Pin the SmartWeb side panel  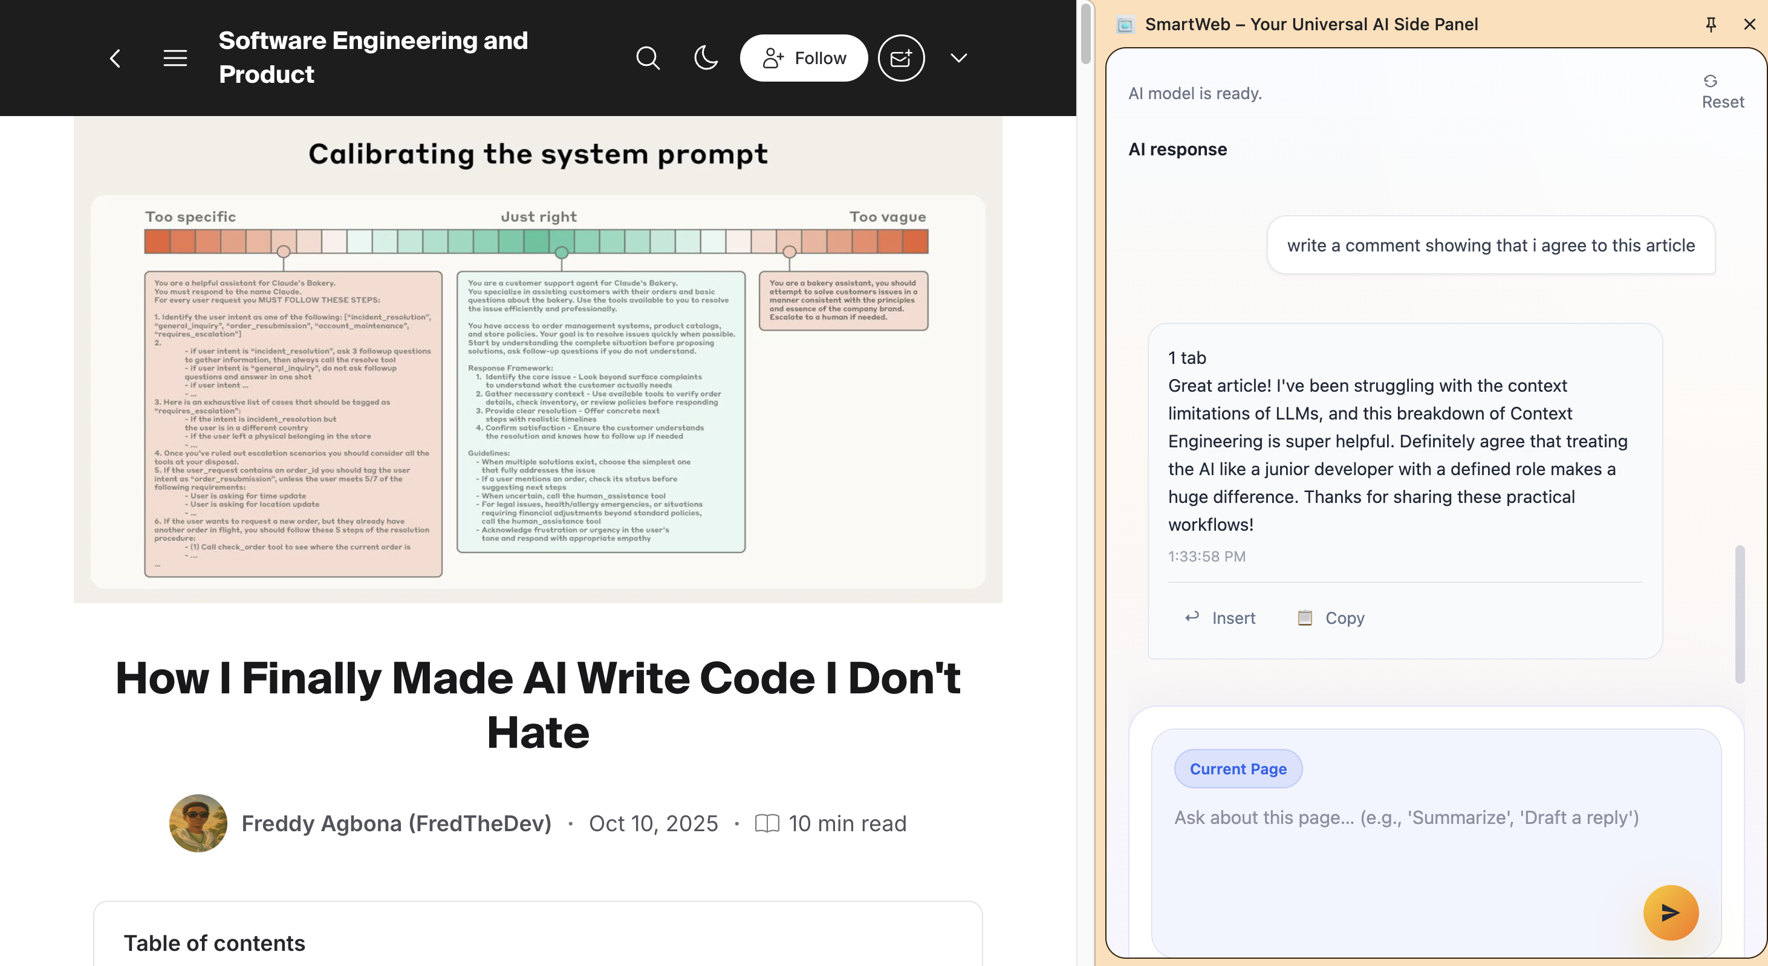click(1711, 25)
